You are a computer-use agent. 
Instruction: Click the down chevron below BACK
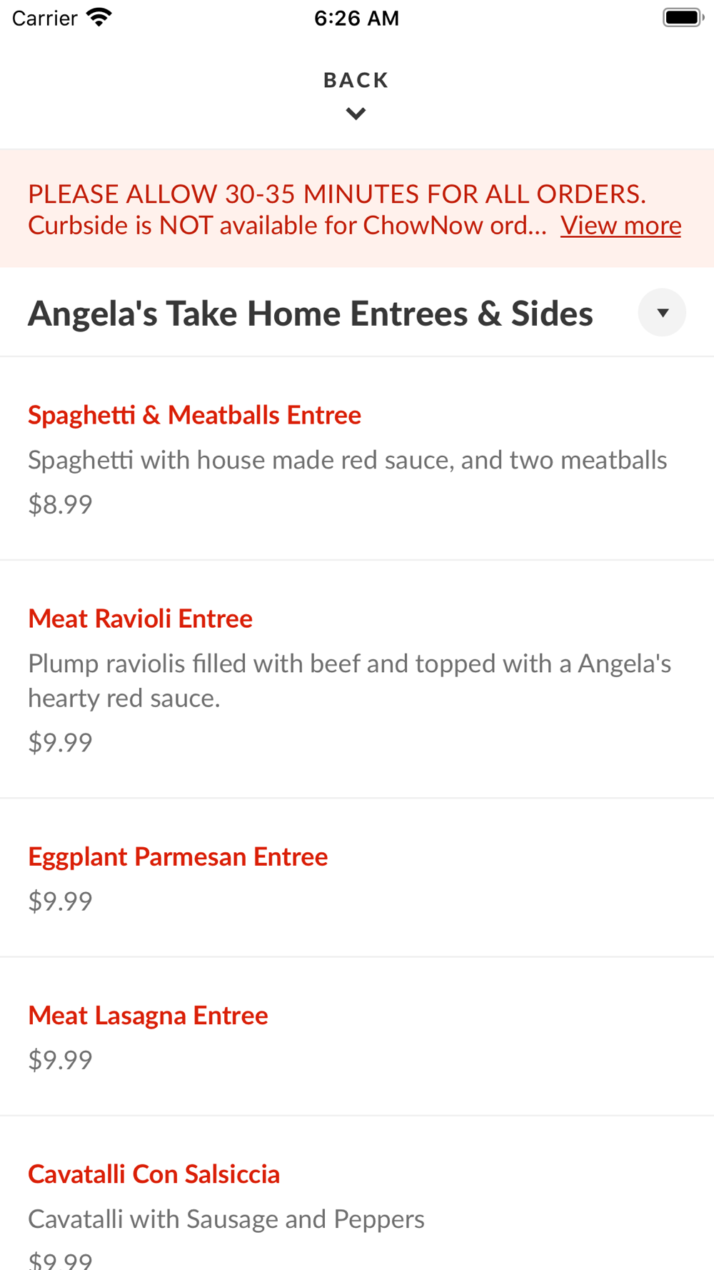(356, 114)
